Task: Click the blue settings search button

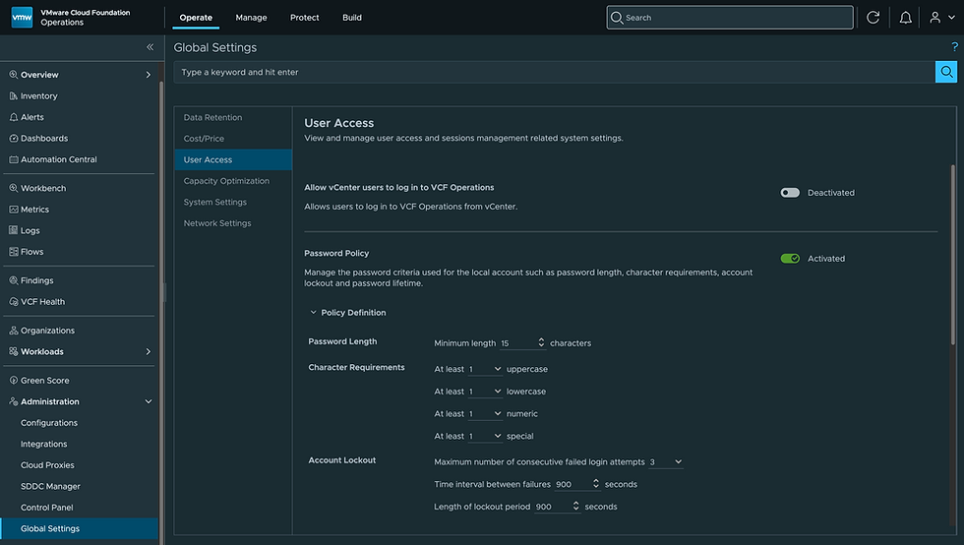Action: tap(946, 72)
